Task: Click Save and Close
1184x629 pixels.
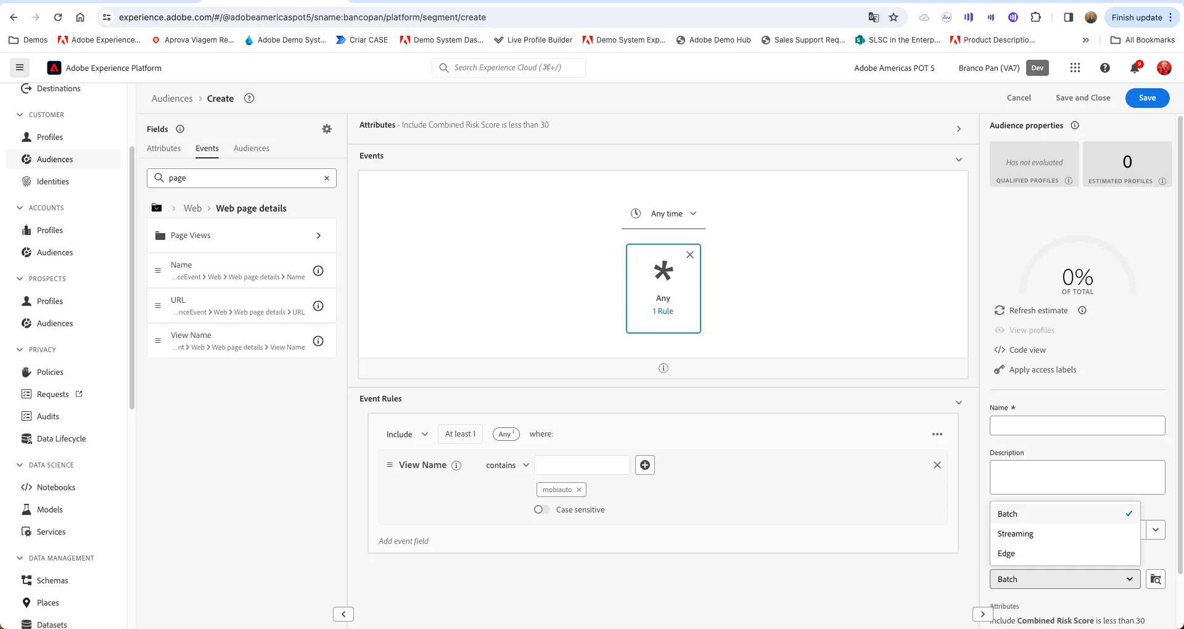Action: 1083,98
